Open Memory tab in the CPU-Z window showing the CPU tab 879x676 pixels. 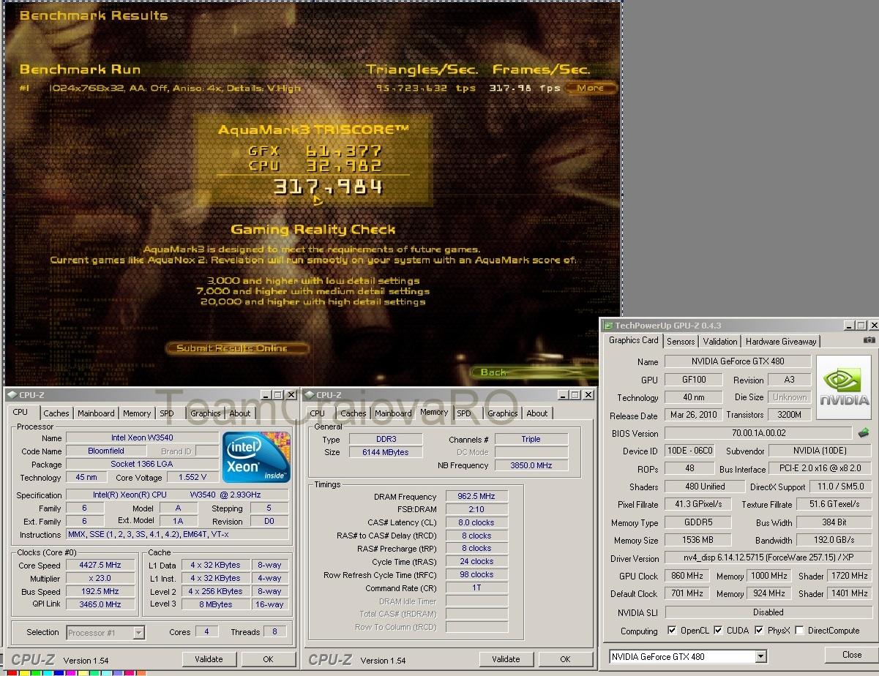[137, 413]
